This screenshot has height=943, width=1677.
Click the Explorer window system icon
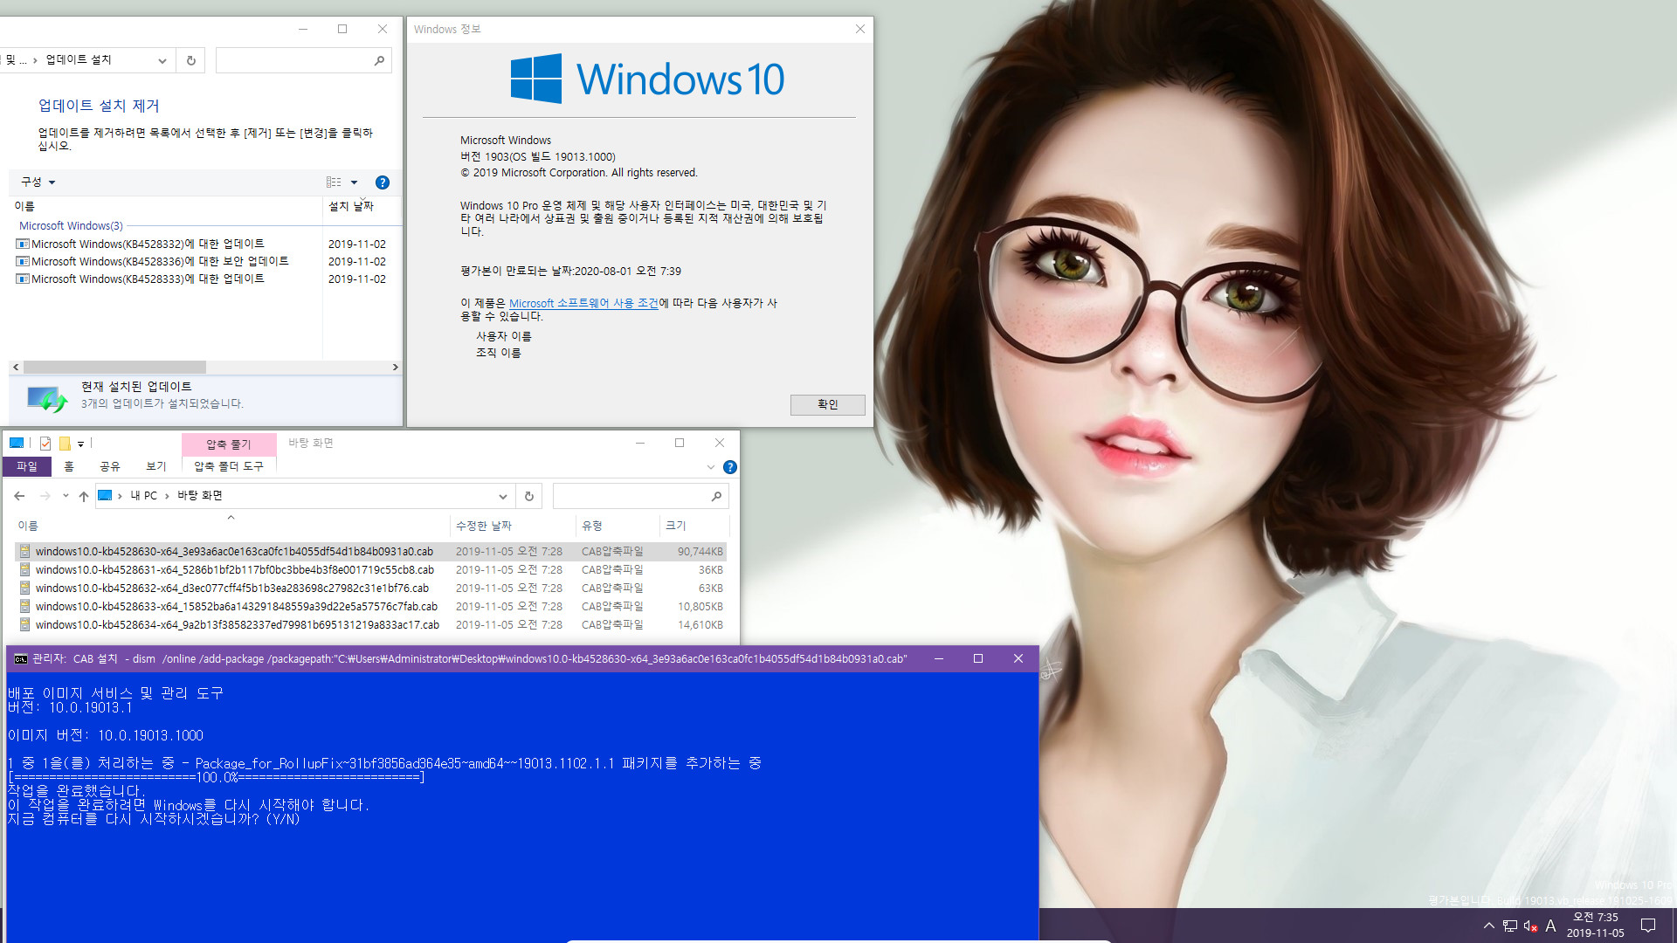(x=17, y=443)
